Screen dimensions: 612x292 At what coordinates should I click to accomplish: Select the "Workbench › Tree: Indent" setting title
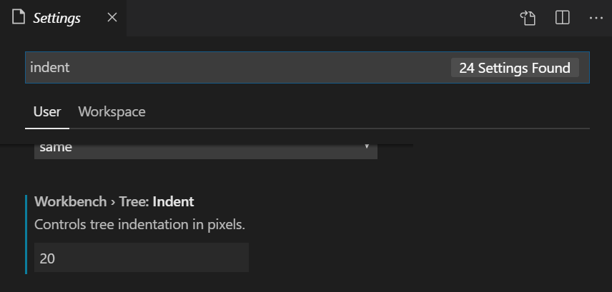114,201
